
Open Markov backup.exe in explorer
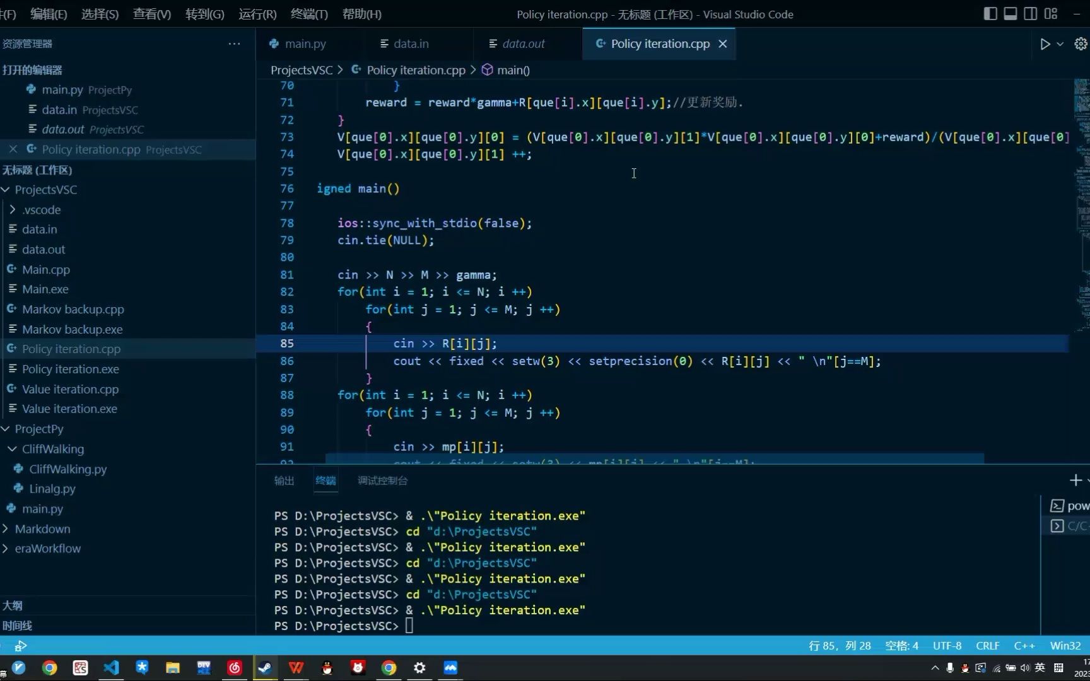pyautogui.click(x=73, y=330)
